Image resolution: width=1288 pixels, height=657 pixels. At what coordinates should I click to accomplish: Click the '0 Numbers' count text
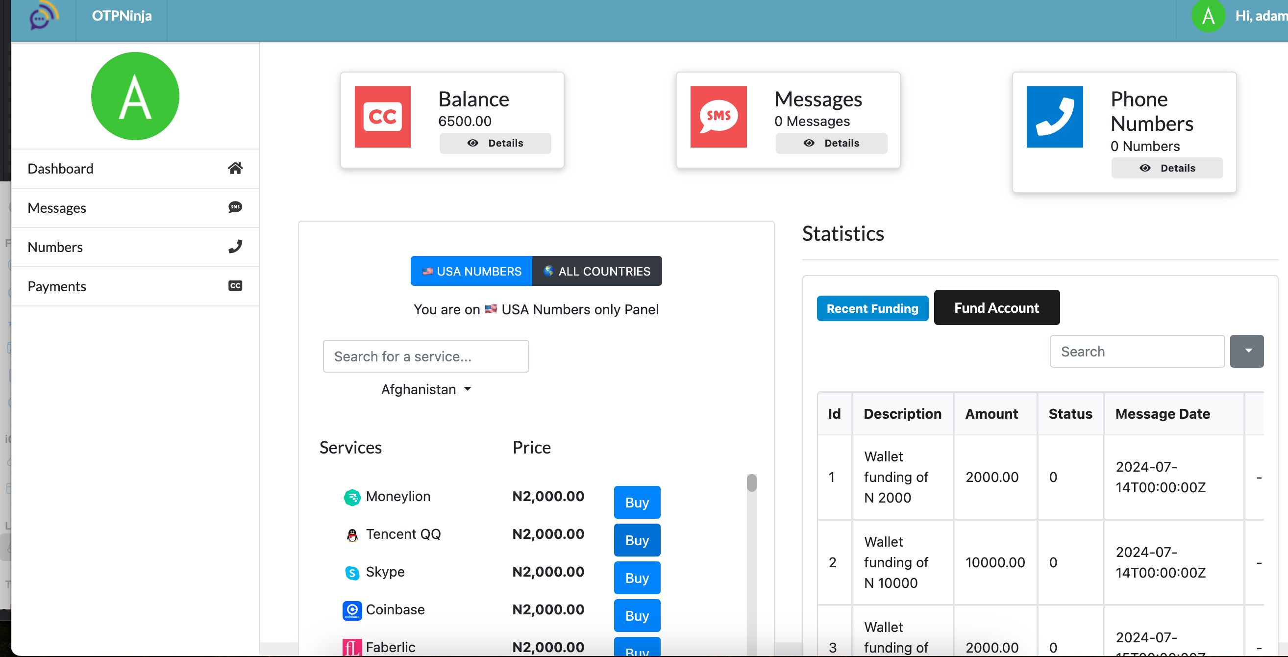click(x=1145, y=146)
